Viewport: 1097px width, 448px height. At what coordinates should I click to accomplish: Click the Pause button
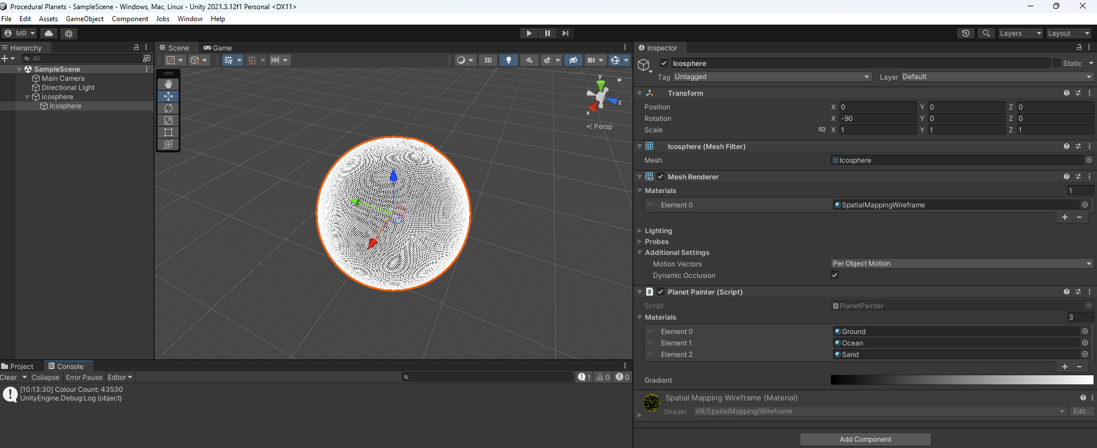click(547, 33)
